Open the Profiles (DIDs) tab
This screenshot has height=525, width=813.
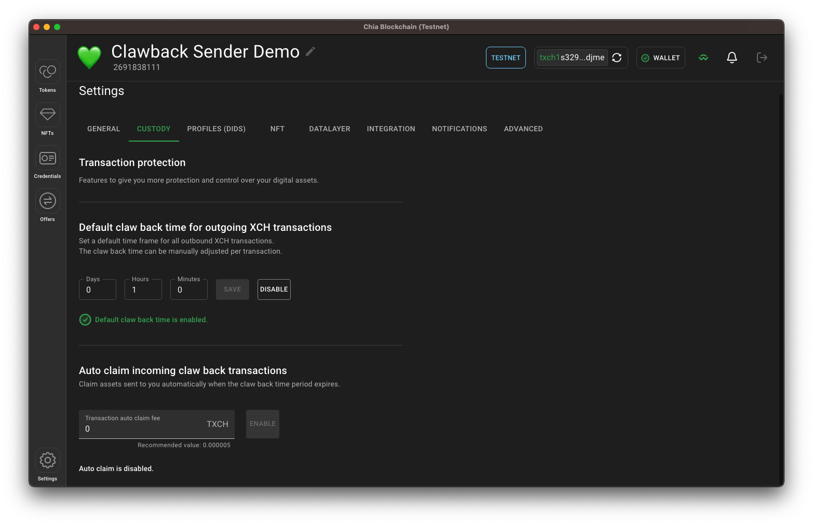click(x=216, y=129)
